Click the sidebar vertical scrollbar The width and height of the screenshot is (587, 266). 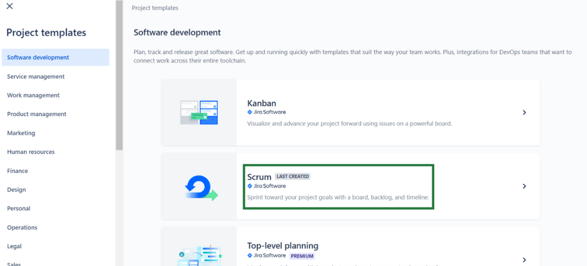click(119, 76)
